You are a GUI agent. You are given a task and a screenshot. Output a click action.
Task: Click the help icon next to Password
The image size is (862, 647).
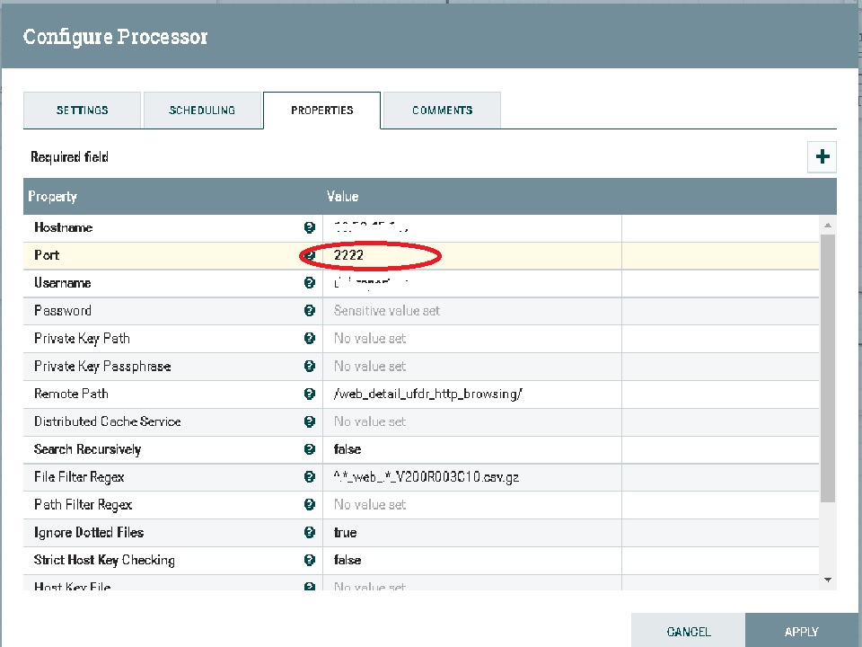coord(309,310)
